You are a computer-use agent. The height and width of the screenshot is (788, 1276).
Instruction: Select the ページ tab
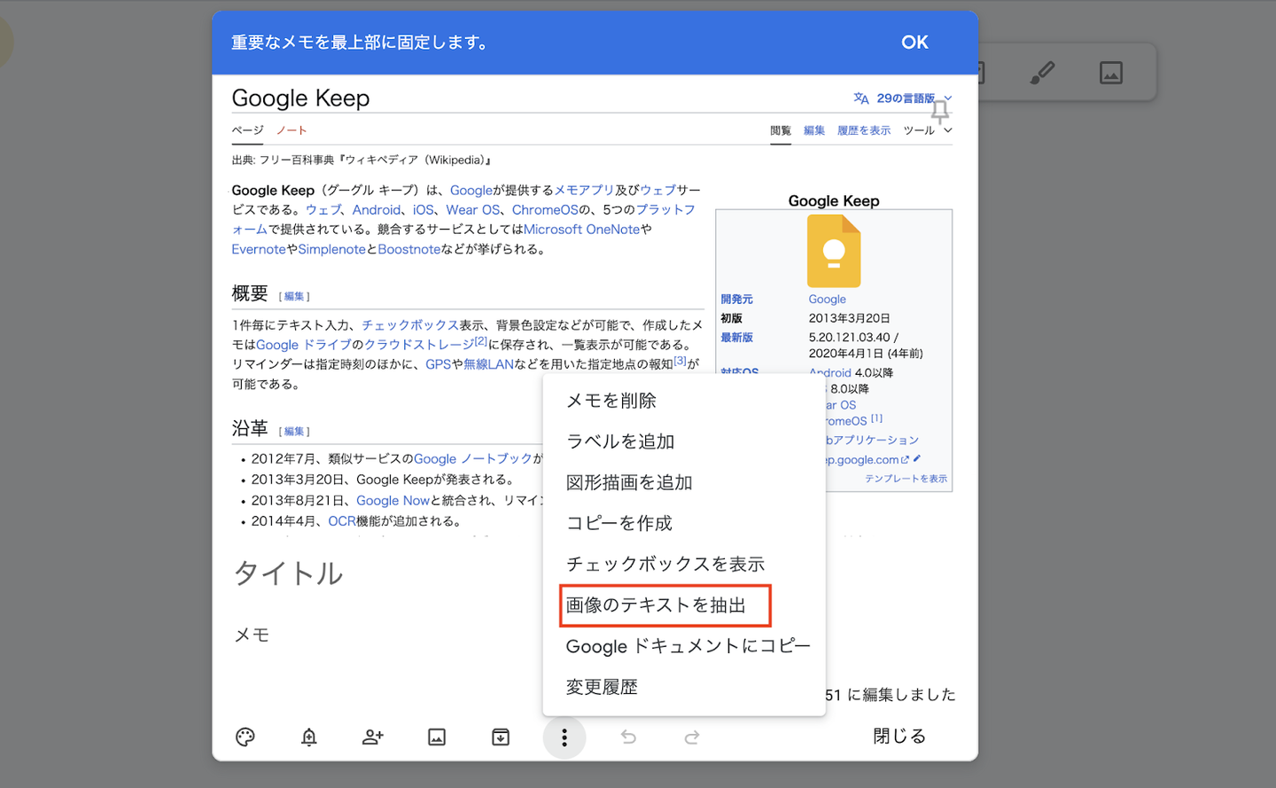(x=248, y=130)
